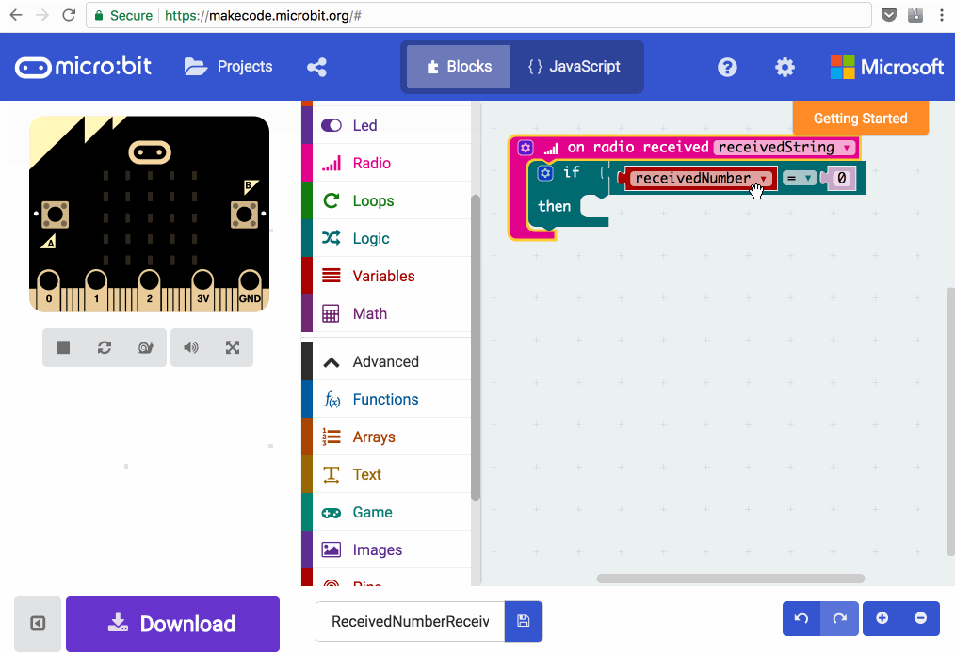Viewport: 955px width, 652px height.
Task: Collapse the simulator side panel
Action: [x=38, y=624]
